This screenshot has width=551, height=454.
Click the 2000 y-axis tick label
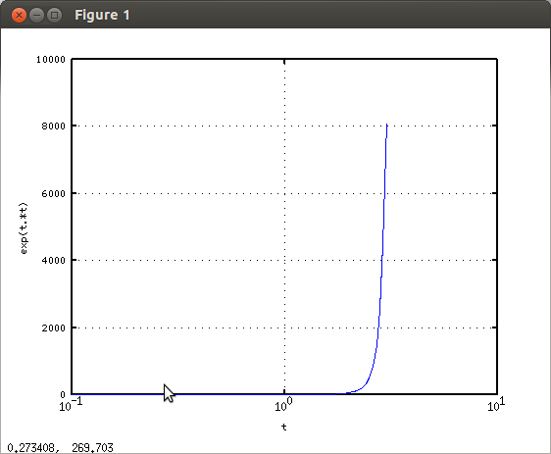click(x=53, y=328)
